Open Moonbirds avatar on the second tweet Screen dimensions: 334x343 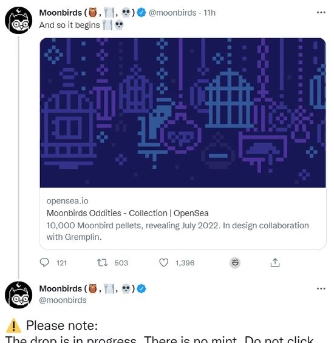(x=19, y=295)
